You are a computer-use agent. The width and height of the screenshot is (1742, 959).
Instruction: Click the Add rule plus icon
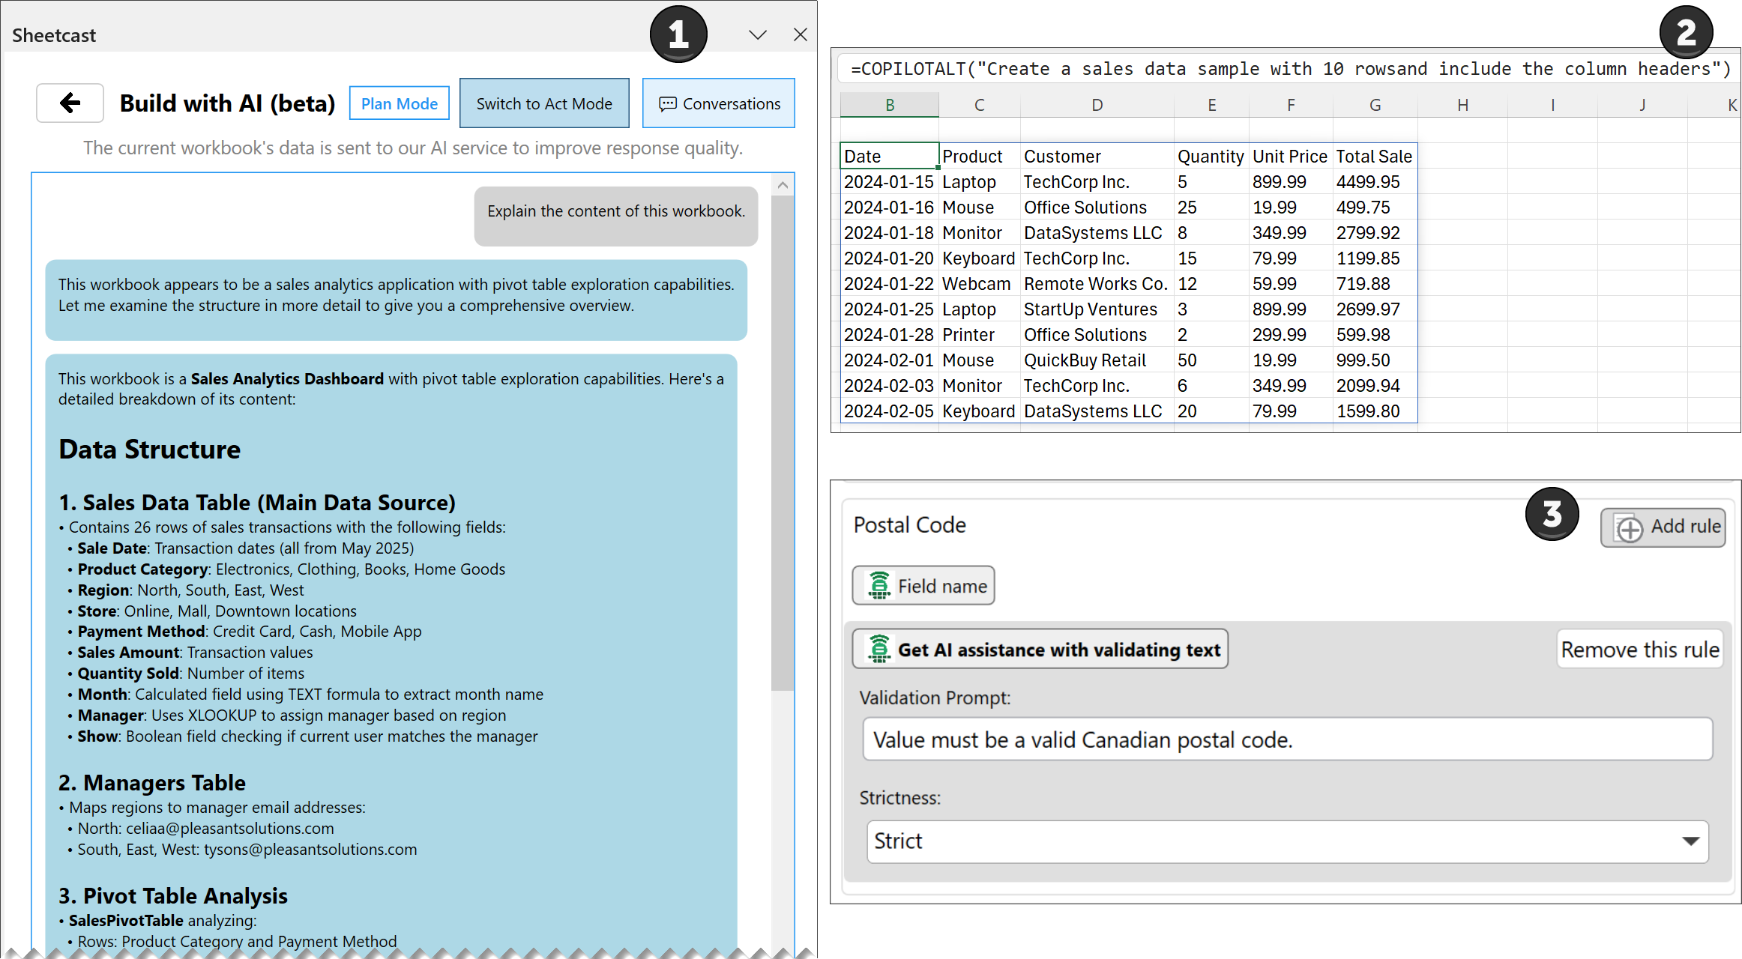(x=1630, y=528)
